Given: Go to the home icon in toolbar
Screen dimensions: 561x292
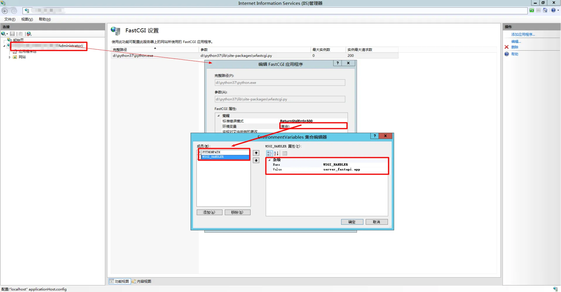Looking at the screenshot, I should (x=545, y=11).
